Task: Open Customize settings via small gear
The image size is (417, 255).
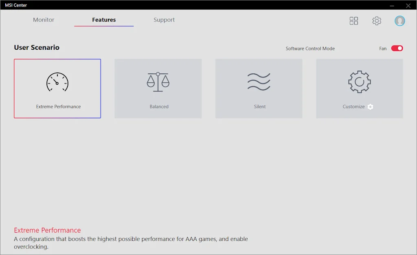Action: (x=370, y=107)
